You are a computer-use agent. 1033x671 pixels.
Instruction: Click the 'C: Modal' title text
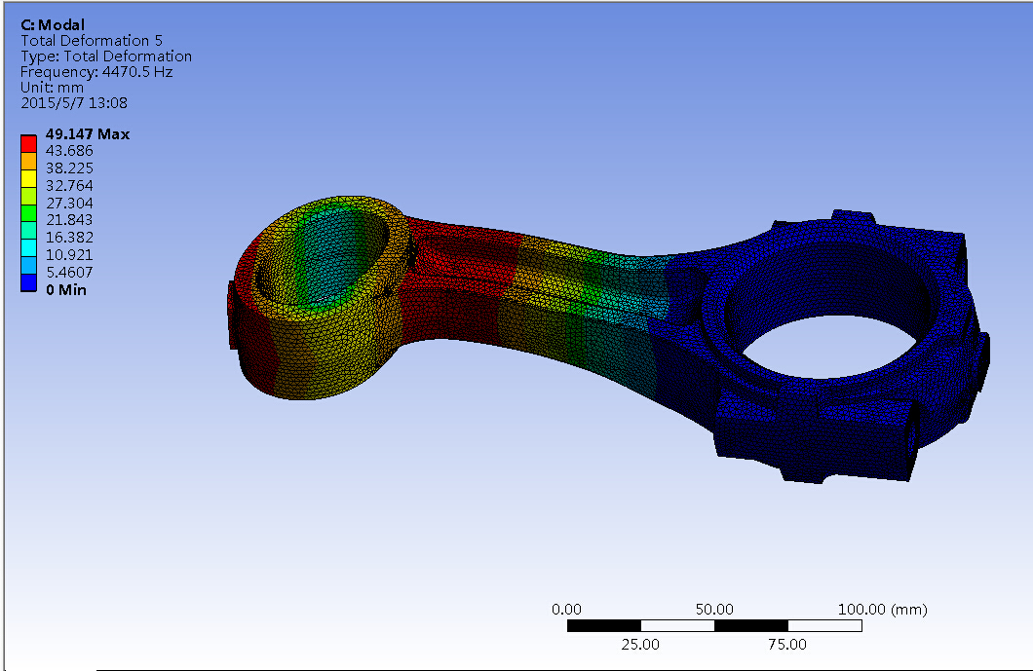pyautogui.click(x=53, y=25)
